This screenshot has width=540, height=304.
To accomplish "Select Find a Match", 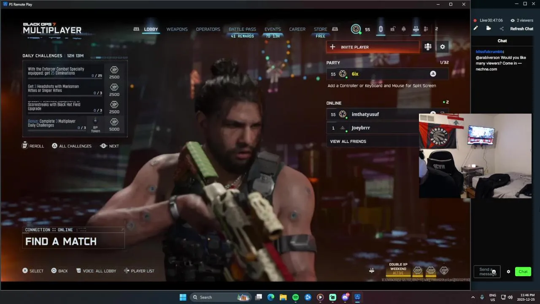I will (x=73, y=241).
